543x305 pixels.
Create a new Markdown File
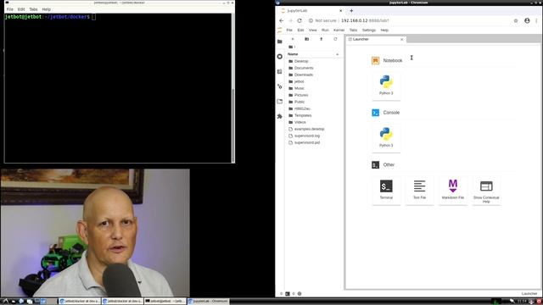452,190
